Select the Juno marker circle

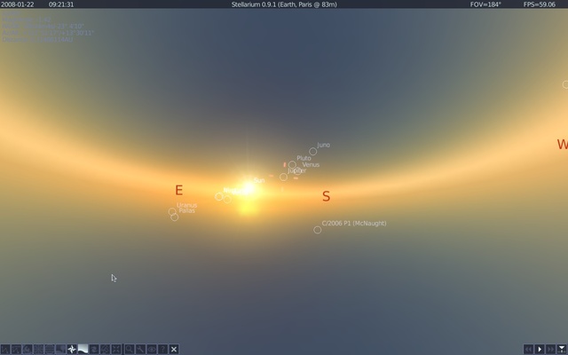(313, 152)
